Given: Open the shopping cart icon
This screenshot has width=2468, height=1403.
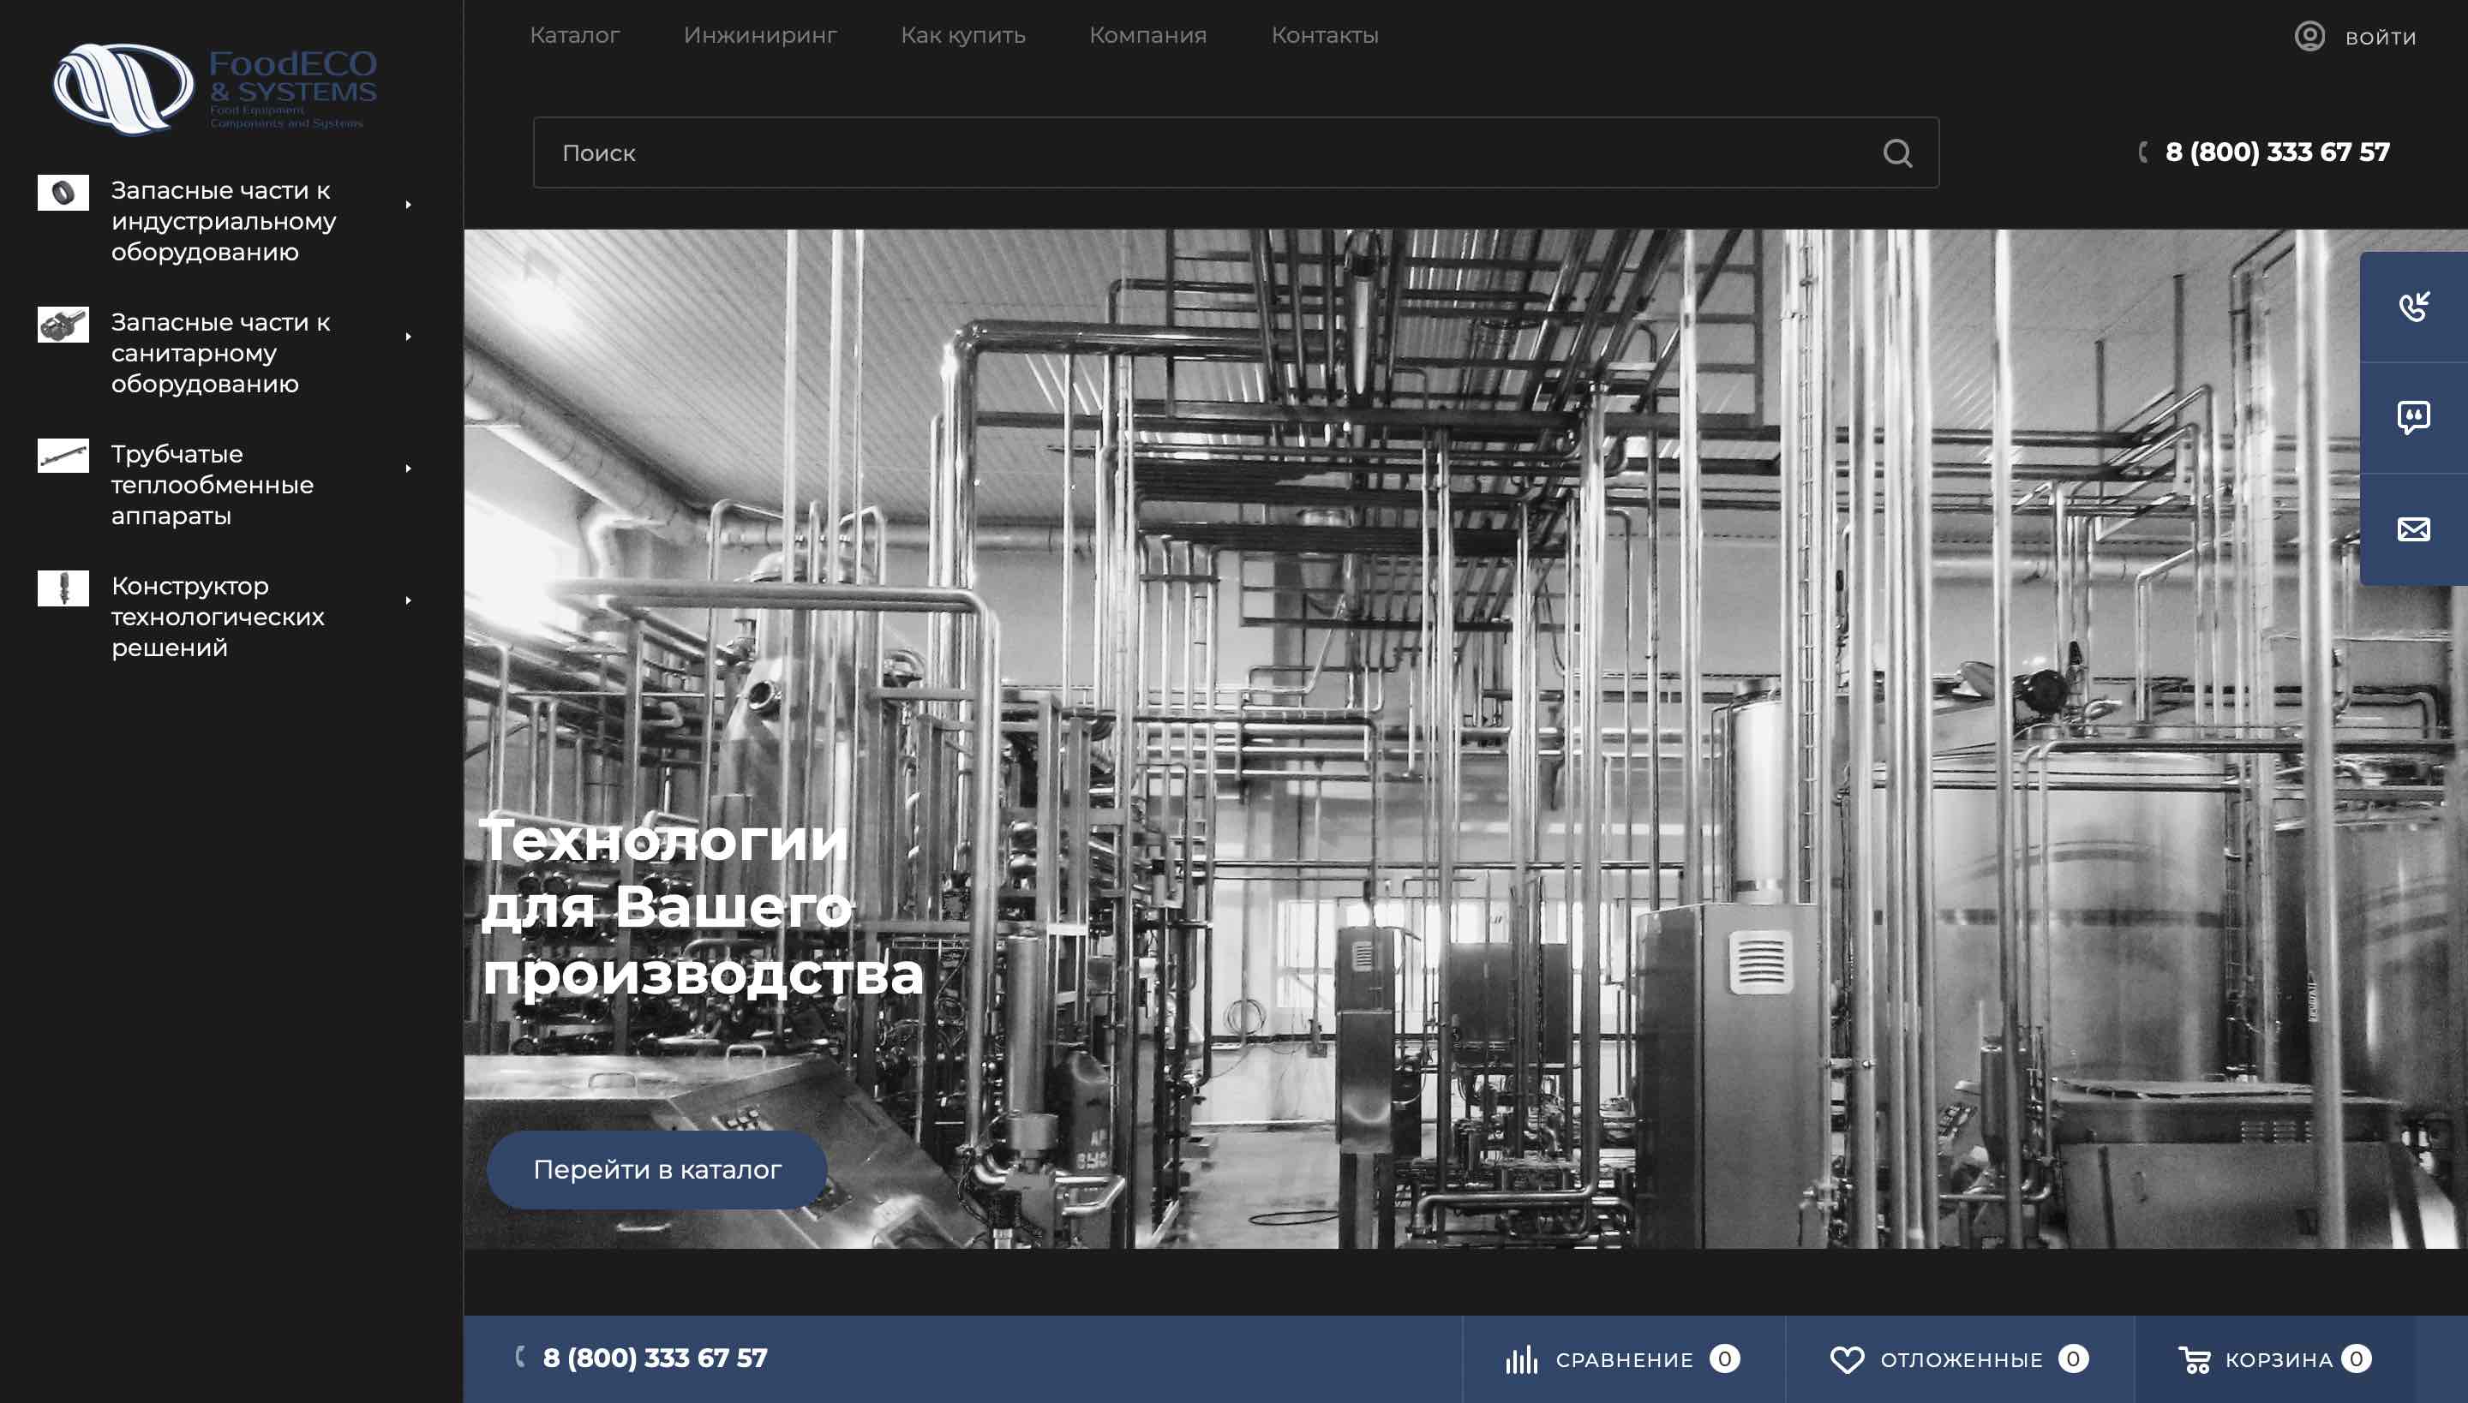Looking at the screenshot, I should [x=2194, y=1359].
